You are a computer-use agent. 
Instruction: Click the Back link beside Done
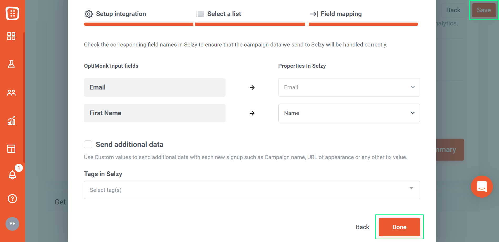pyautogui.click(x=362, y=227)
